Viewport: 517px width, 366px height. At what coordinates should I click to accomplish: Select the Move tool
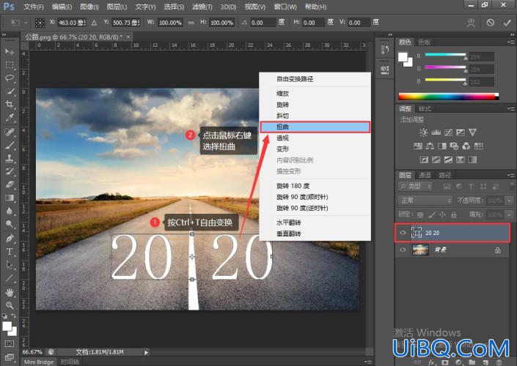(10, 52)
